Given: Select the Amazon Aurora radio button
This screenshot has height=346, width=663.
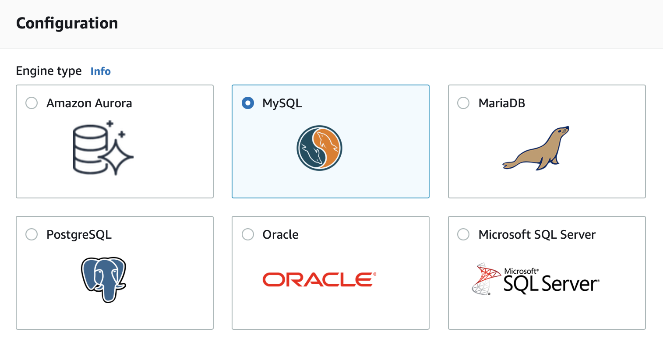Looking at the screenshot, I should click(32, 103).
